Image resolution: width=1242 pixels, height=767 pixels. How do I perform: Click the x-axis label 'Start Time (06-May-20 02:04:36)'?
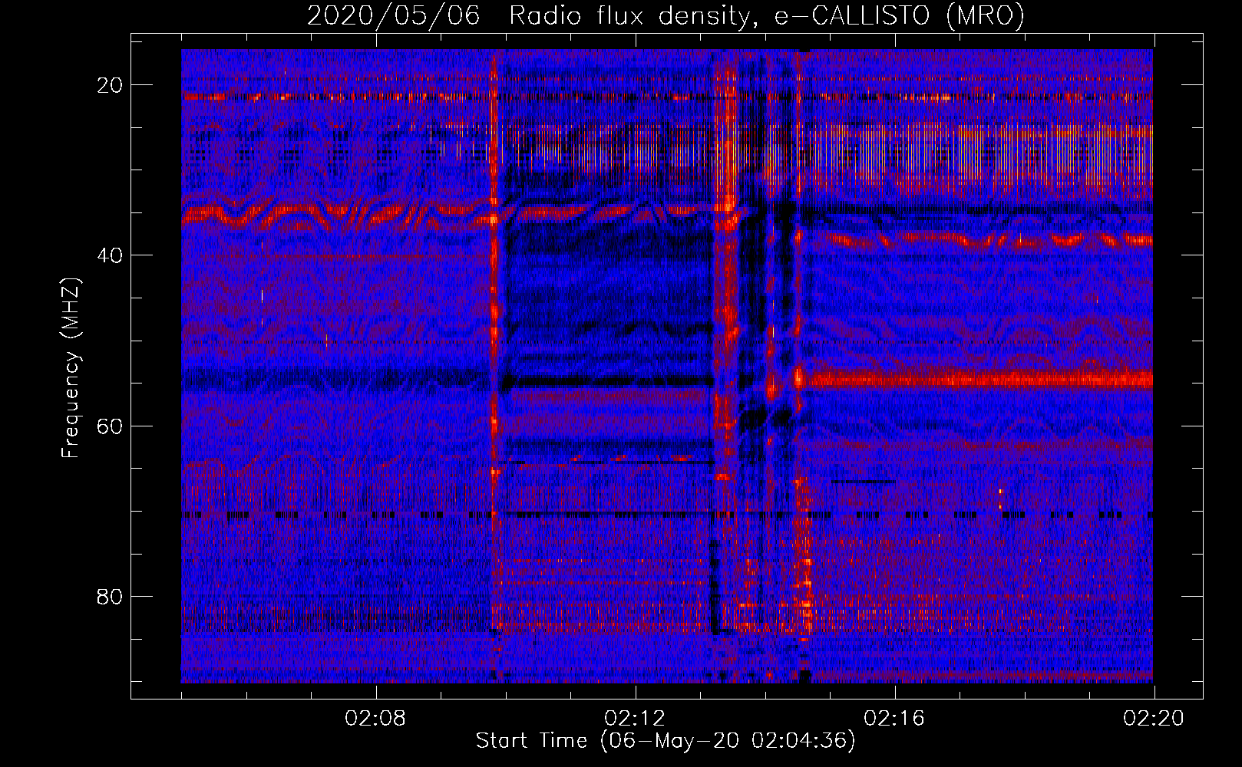(x=666, y=741)
